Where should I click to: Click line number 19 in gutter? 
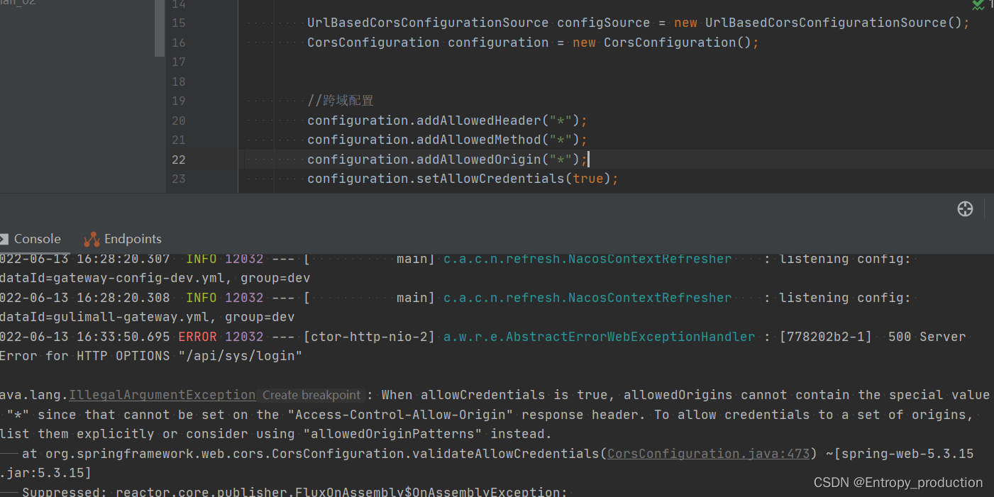178,101
